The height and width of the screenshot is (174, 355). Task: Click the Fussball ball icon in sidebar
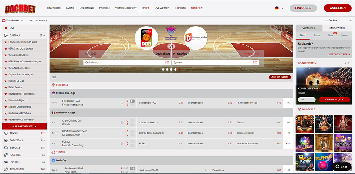pos(6,35)
